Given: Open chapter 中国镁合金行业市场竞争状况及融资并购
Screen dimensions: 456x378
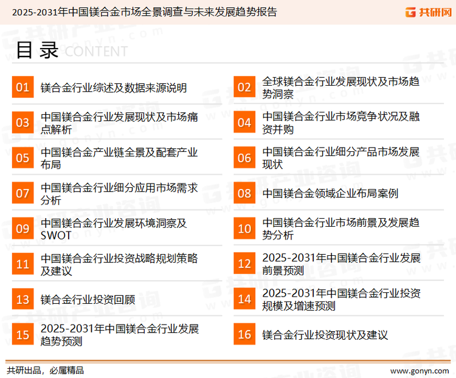Looking at the screenshot, I should point(341,123).
